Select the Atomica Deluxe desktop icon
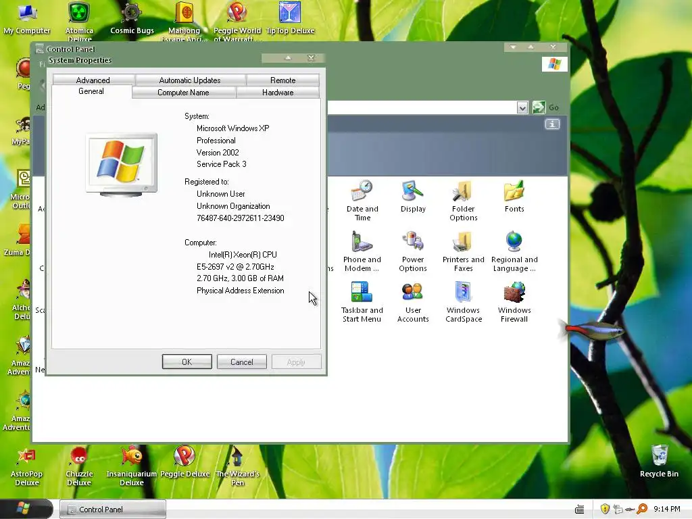The image size is (692, 519). coord(80,21)
